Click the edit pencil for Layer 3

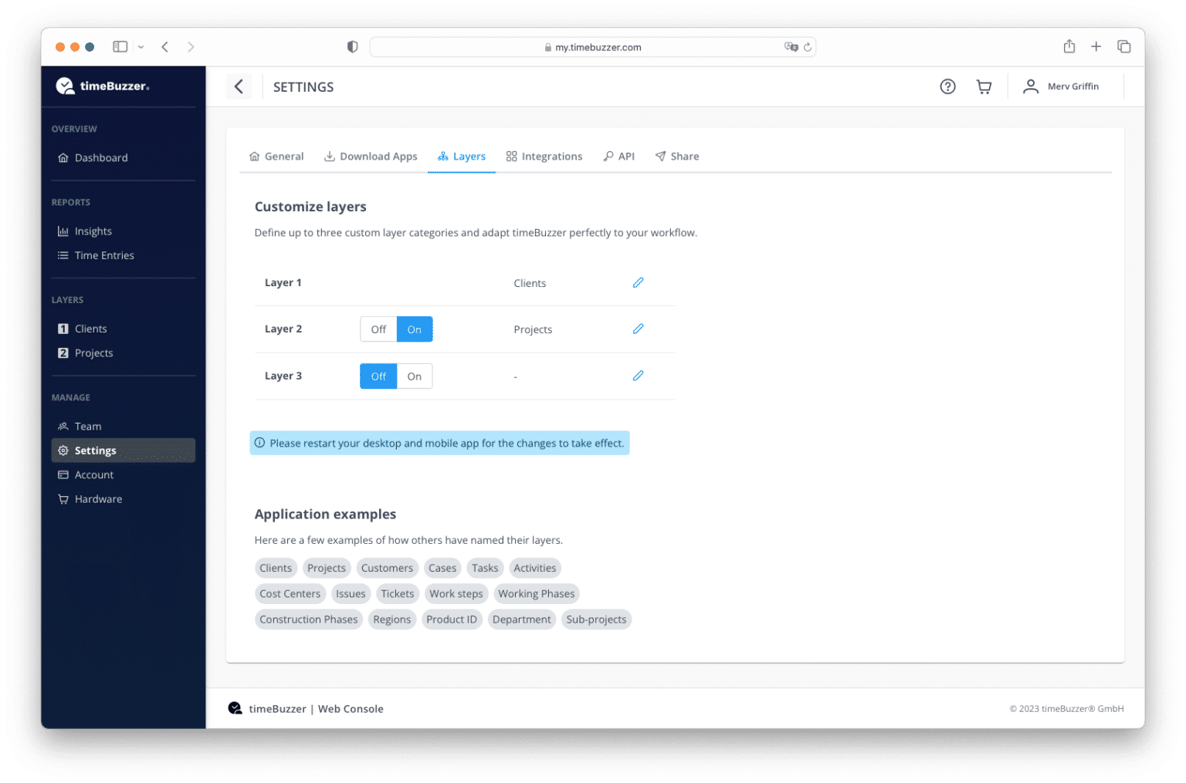(x=638, y=376)
